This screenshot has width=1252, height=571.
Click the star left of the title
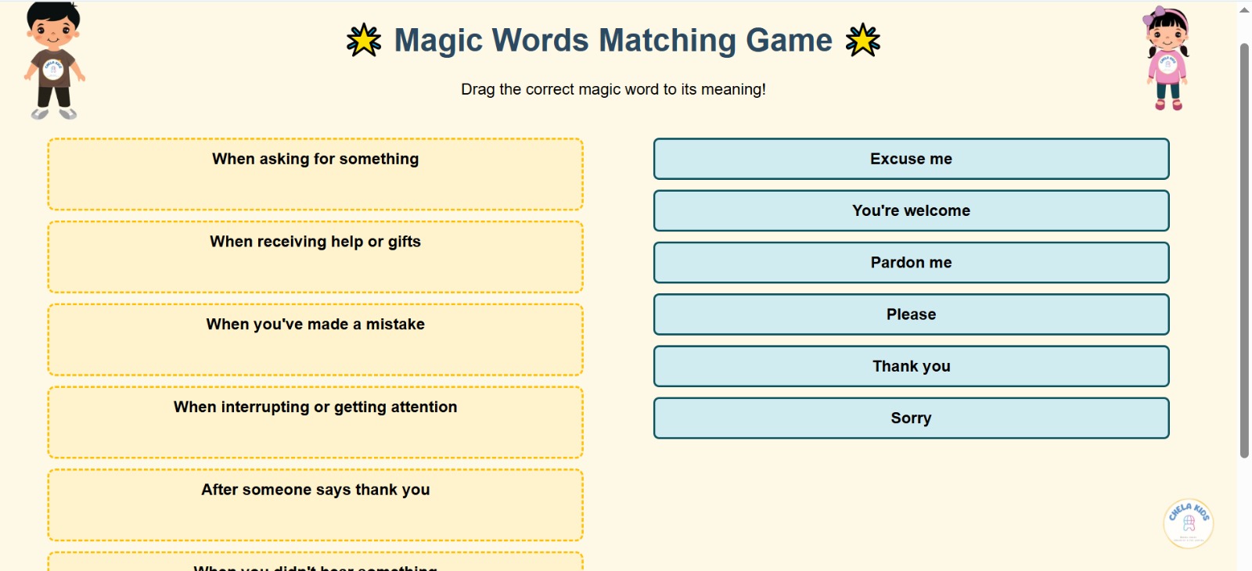(x=364, y=41)
